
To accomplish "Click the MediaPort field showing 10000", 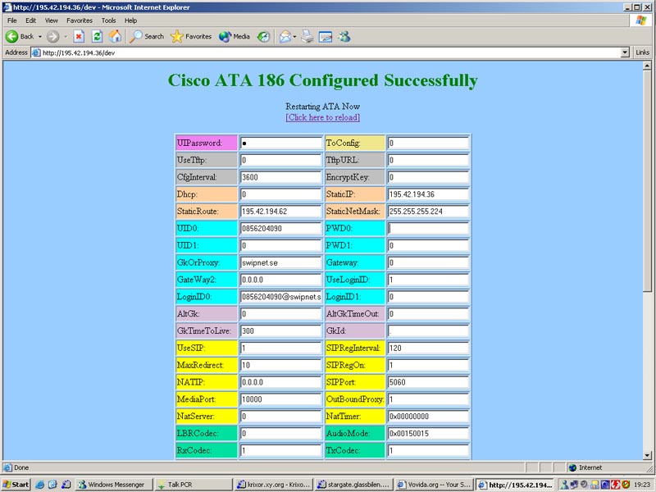I will click(x=280, y=399).
